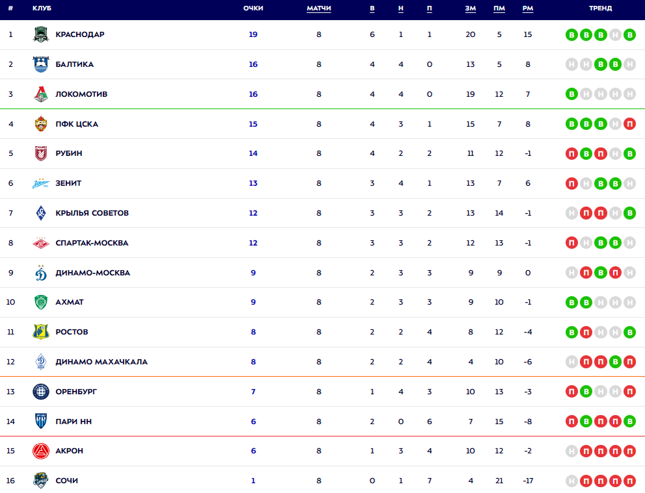Click the Zenit club logo
This screenshot has height=493, width=645.
(x=41, y=184)
